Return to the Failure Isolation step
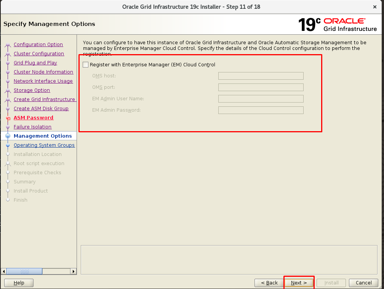 click(x=32, y=127)
